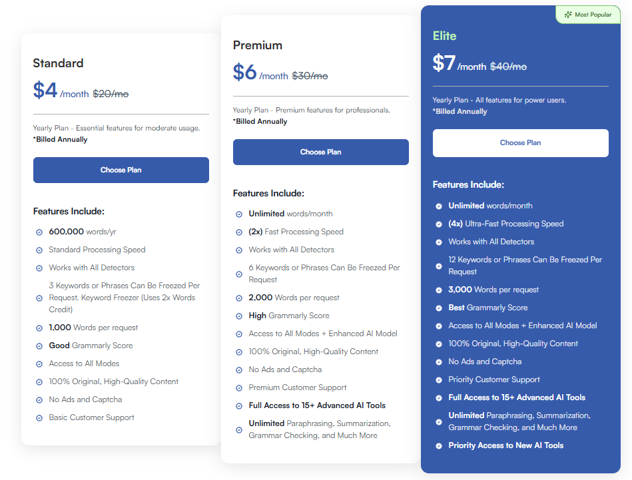Click check icon beside Priority Customer Support
The height and width of the screenshot is (480, 632).
(439, 380)
